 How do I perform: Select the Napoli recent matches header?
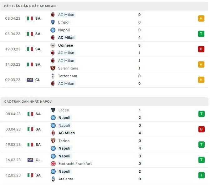(x=28, y=102)
